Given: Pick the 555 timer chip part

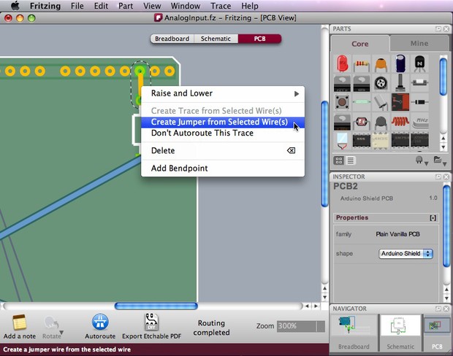Looking at the screenshot, I should coord(362,141).
